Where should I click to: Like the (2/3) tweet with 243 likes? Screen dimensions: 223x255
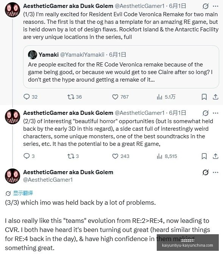(x=121, y=156)
